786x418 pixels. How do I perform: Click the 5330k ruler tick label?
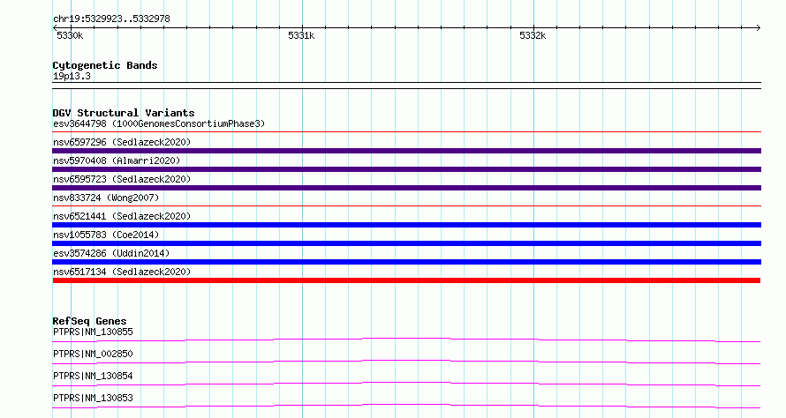[x=70, y=35]
